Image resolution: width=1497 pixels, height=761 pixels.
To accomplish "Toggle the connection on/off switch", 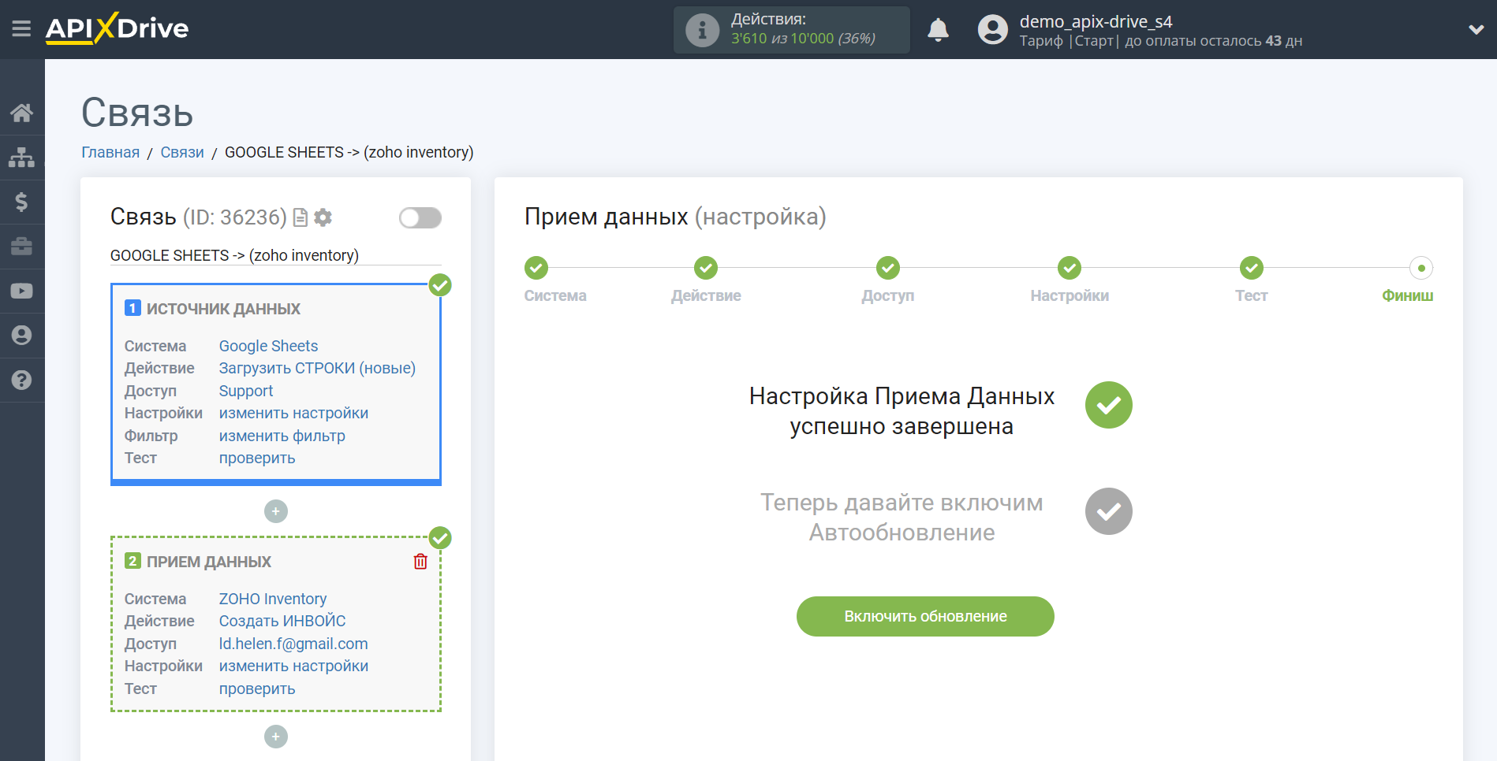I will point(420,217).
